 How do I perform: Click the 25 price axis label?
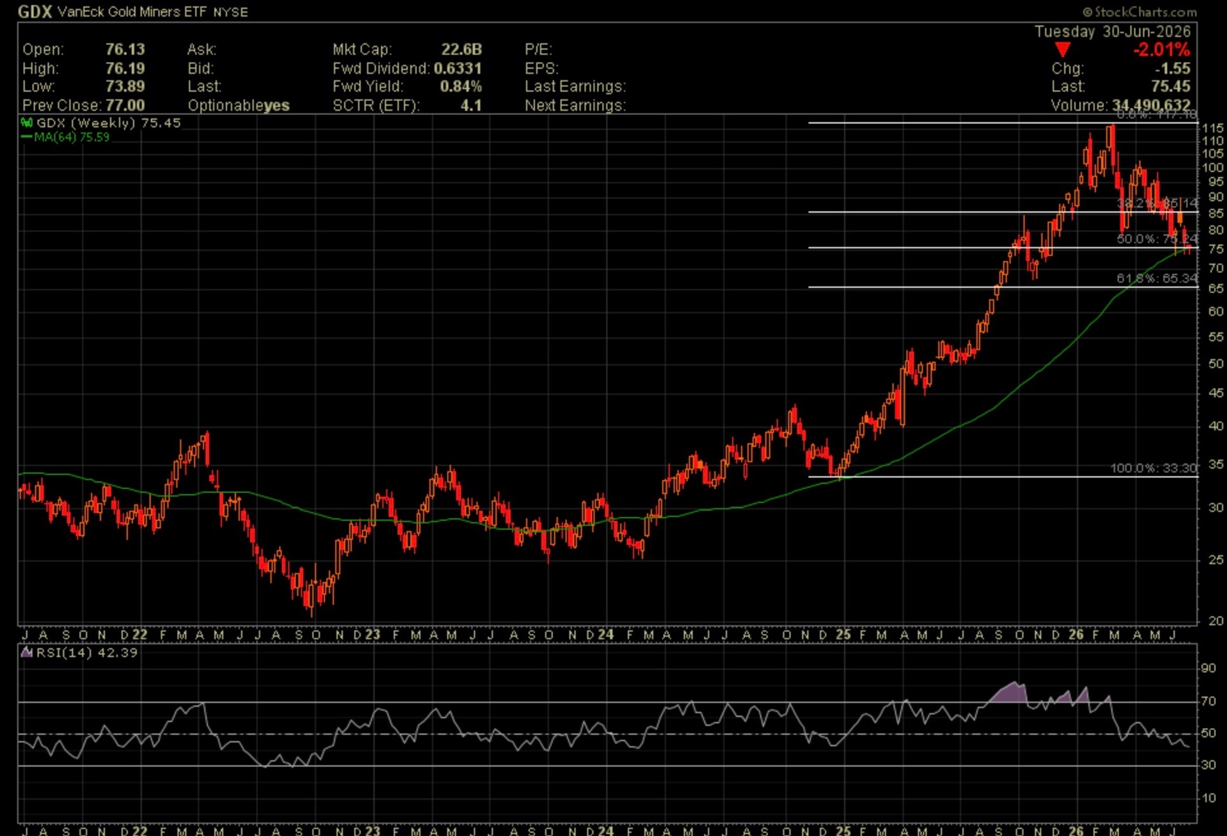[1216, 560]
